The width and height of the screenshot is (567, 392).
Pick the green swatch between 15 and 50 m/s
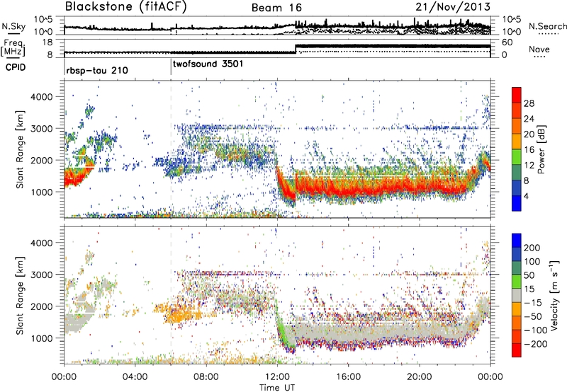pyautogui.click(x=517, y=282)
